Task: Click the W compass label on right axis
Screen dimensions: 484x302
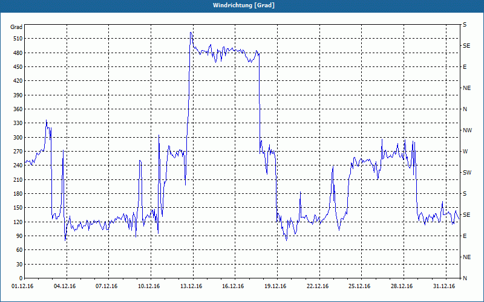Action: coord(465,152)
